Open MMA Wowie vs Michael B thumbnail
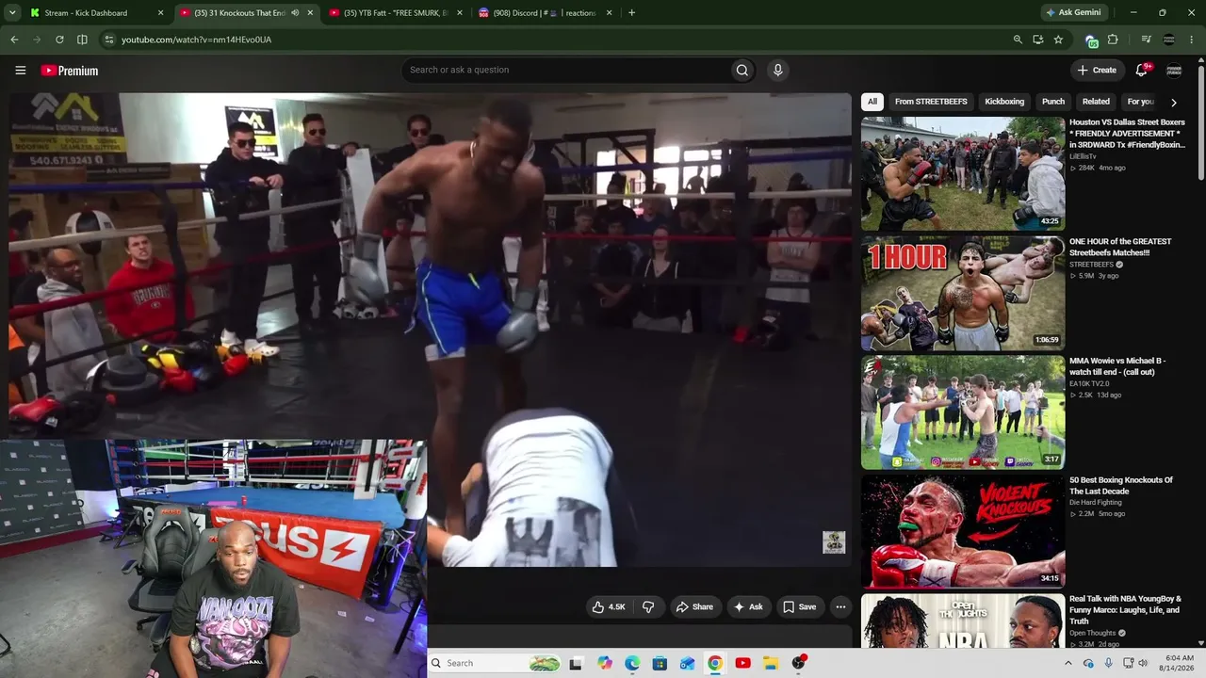This screenshot has width=1206, height=678. pos(963,412)
